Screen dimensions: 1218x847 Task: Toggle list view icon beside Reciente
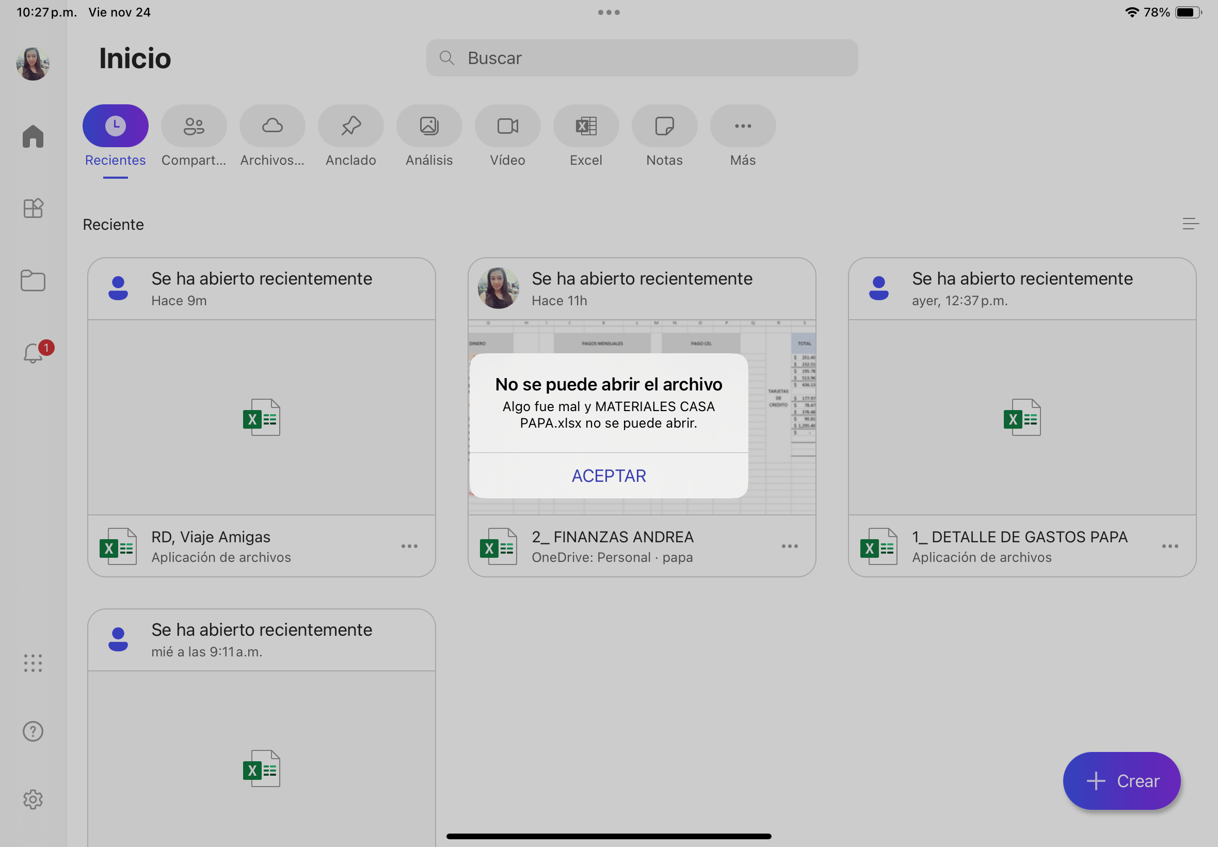tap(1190, 224)
